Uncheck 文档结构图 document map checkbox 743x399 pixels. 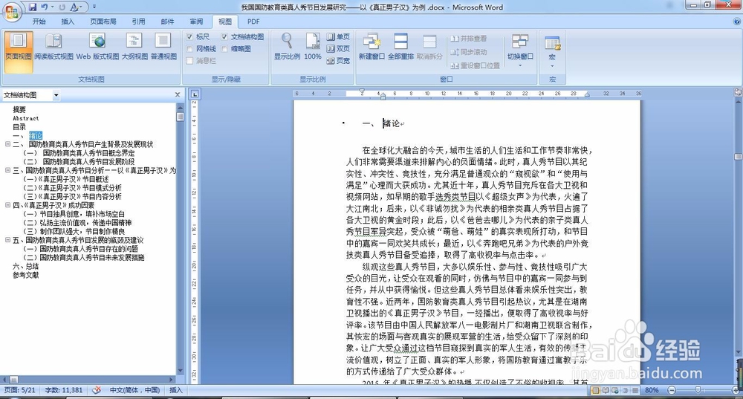tap(224, 36)
